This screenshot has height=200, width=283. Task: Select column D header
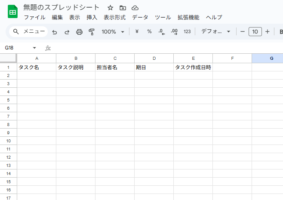pos(154,58)
